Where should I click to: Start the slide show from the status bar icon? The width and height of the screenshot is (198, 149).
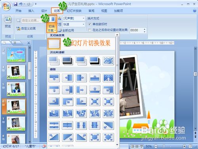tap(141, 146)
